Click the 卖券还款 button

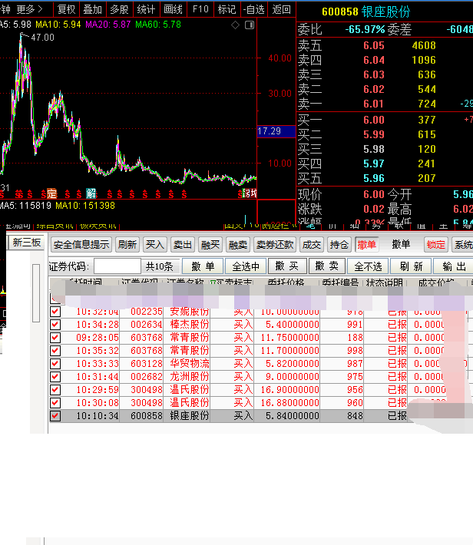[275, 245]
